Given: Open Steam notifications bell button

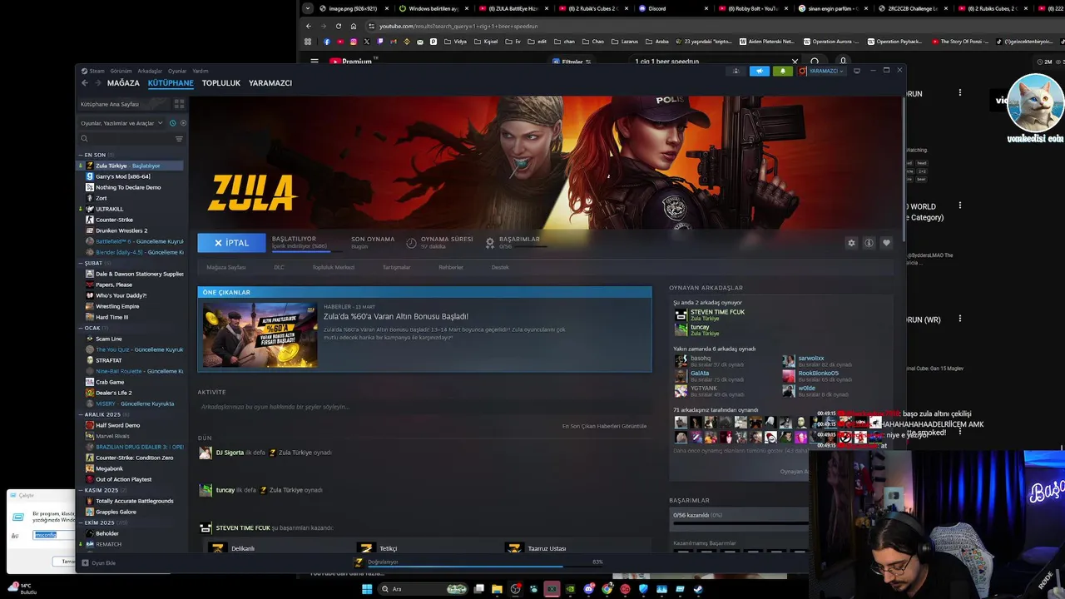Looking at the screenshot, I should click(782, 71).
